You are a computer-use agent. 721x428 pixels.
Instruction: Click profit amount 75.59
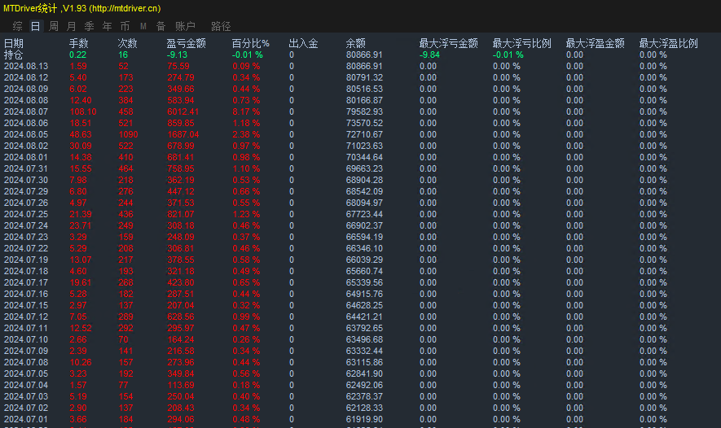pyautogui.click(x=178, y=66)
